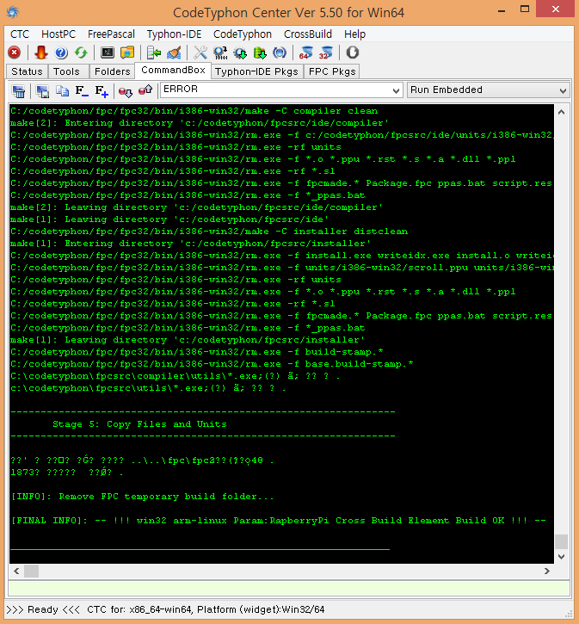Click the vertical scrollbar thumb
The width and height of the screenshot is (579, 624).
561,541
